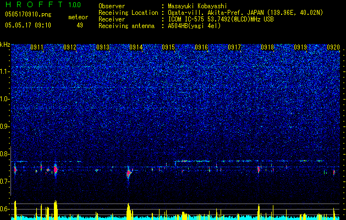
Task: Click the 0.9 kHz axis label
Action: pyautogui.click(x=5, y=127)
